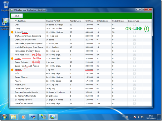Image resolution: width=162 pixels, height=121 pixels.
Task: Show hidden system tray icons
Action: 131,117
